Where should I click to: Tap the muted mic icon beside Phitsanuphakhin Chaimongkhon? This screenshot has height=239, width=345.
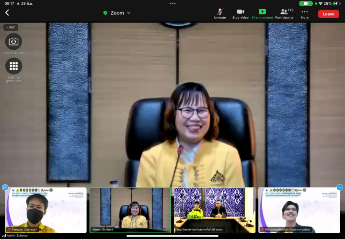coord(263,229)
